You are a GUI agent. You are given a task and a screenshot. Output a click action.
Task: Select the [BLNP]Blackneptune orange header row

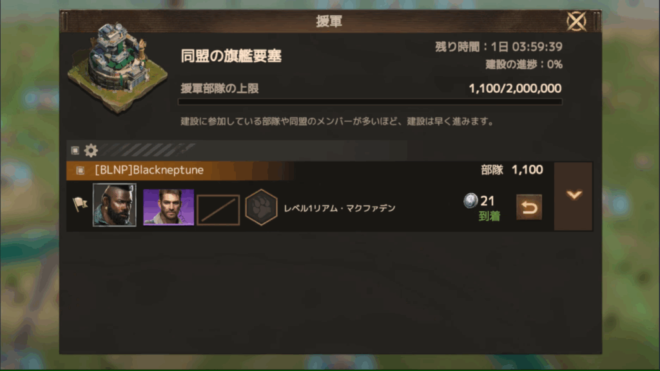pyautogui.click(x=181, y=170)
